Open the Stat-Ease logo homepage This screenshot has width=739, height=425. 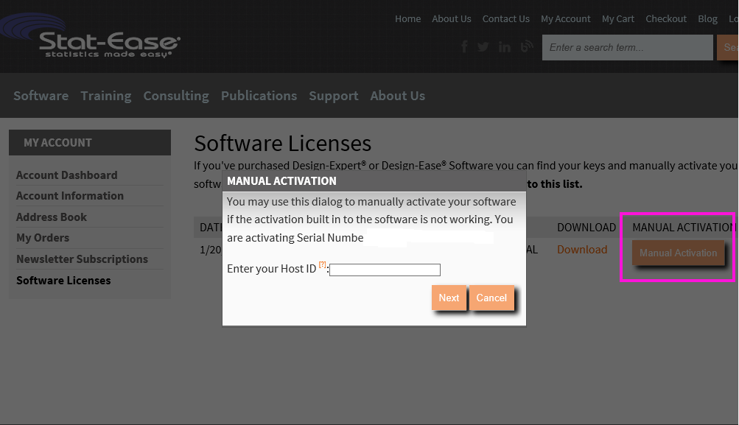click(x=91, y=37)
